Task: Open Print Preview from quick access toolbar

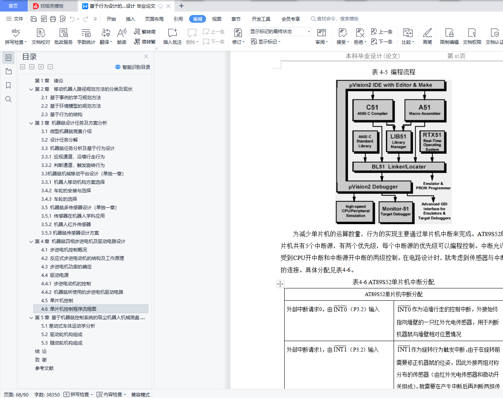Action: 62,19
